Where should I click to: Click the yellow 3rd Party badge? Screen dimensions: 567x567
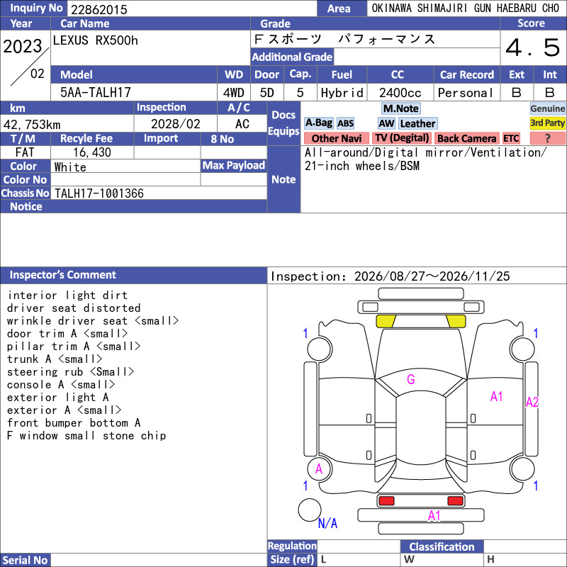coord(547,123)
